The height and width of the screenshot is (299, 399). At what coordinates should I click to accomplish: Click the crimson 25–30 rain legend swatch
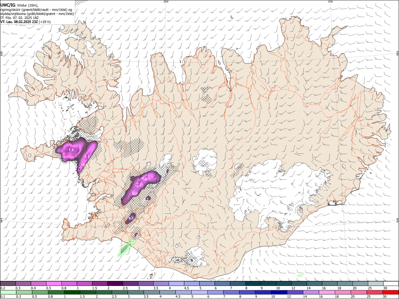[375, 292]
